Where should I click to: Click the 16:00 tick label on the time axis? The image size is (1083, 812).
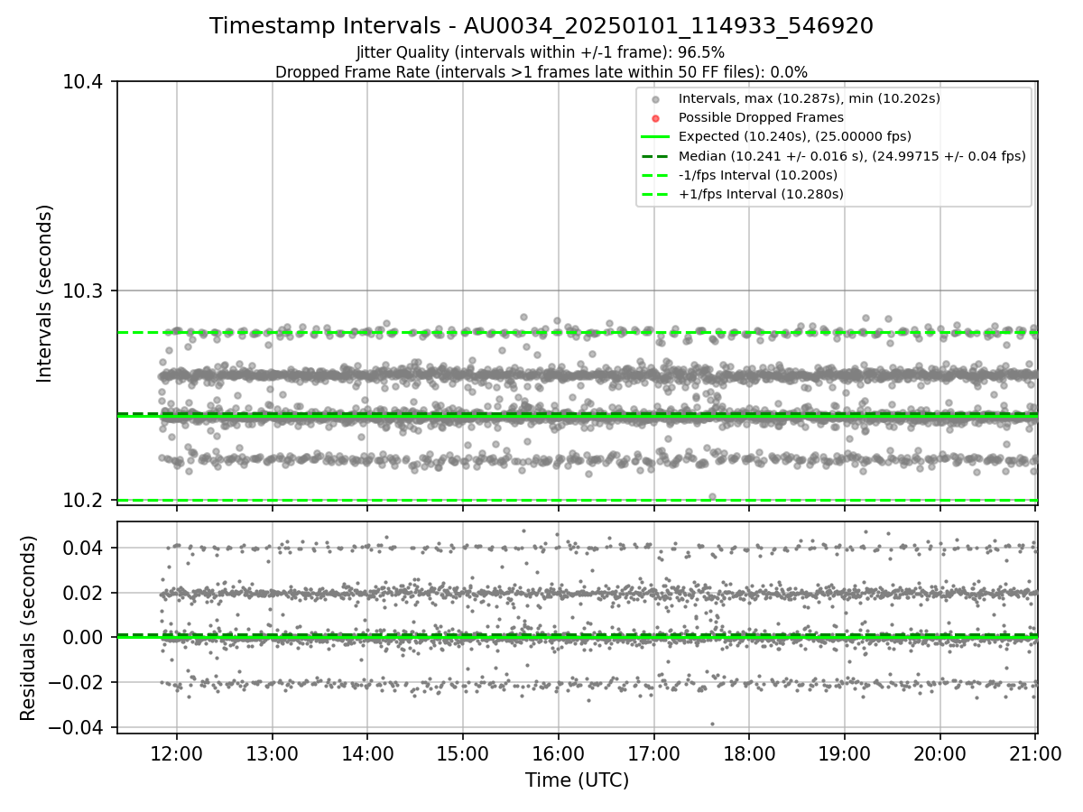(558, 754)
